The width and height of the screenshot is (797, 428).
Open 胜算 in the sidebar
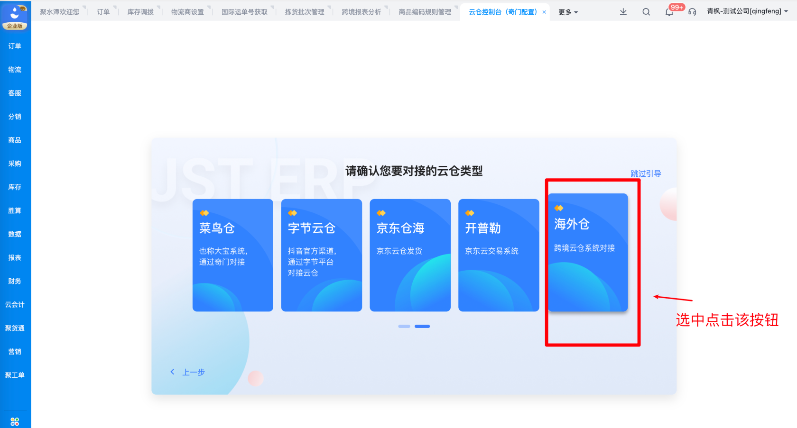pos(15,210)
